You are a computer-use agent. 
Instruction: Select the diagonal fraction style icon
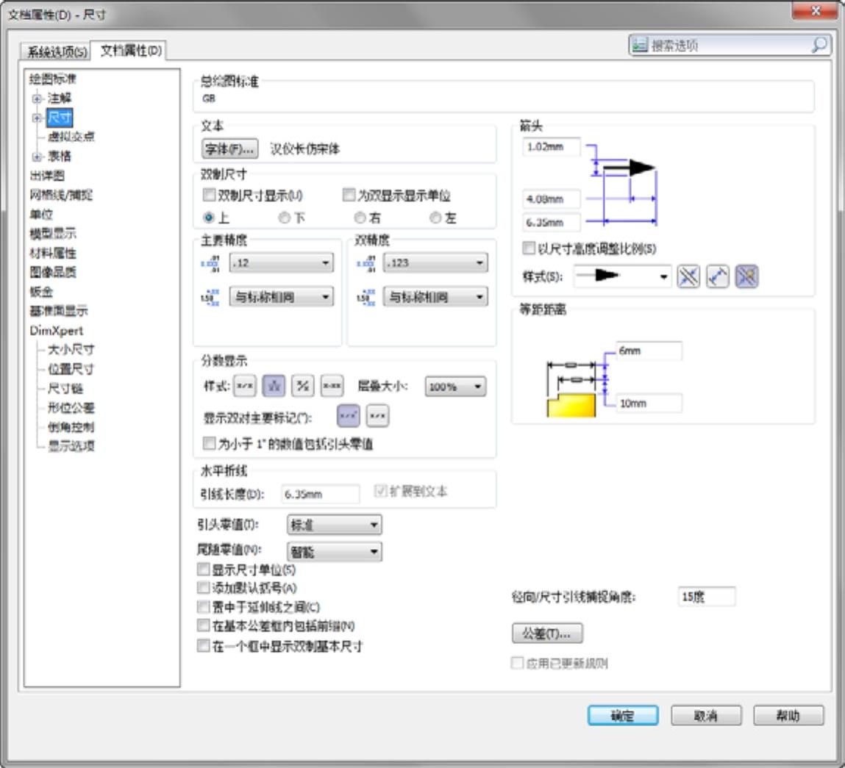pos(303,386)
